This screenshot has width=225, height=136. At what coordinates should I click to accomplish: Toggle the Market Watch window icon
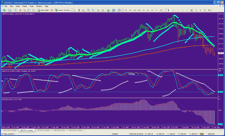click(15, 10)
